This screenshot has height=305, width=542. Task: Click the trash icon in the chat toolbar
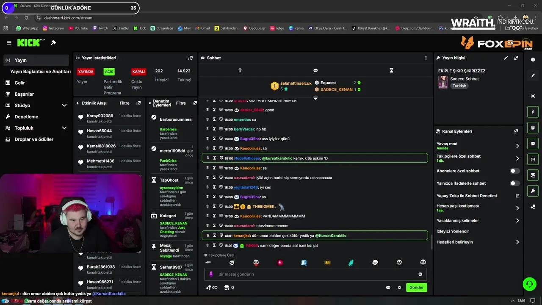tap(240, 70)
